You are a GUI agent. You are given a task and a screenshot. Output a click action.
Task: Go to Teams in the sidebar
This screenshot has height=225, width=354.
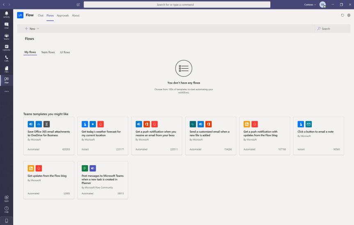6,36
